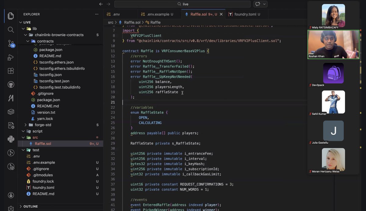Open the Manage gear icon
This screenshot has height=211, width=366.
coord(11,208)
